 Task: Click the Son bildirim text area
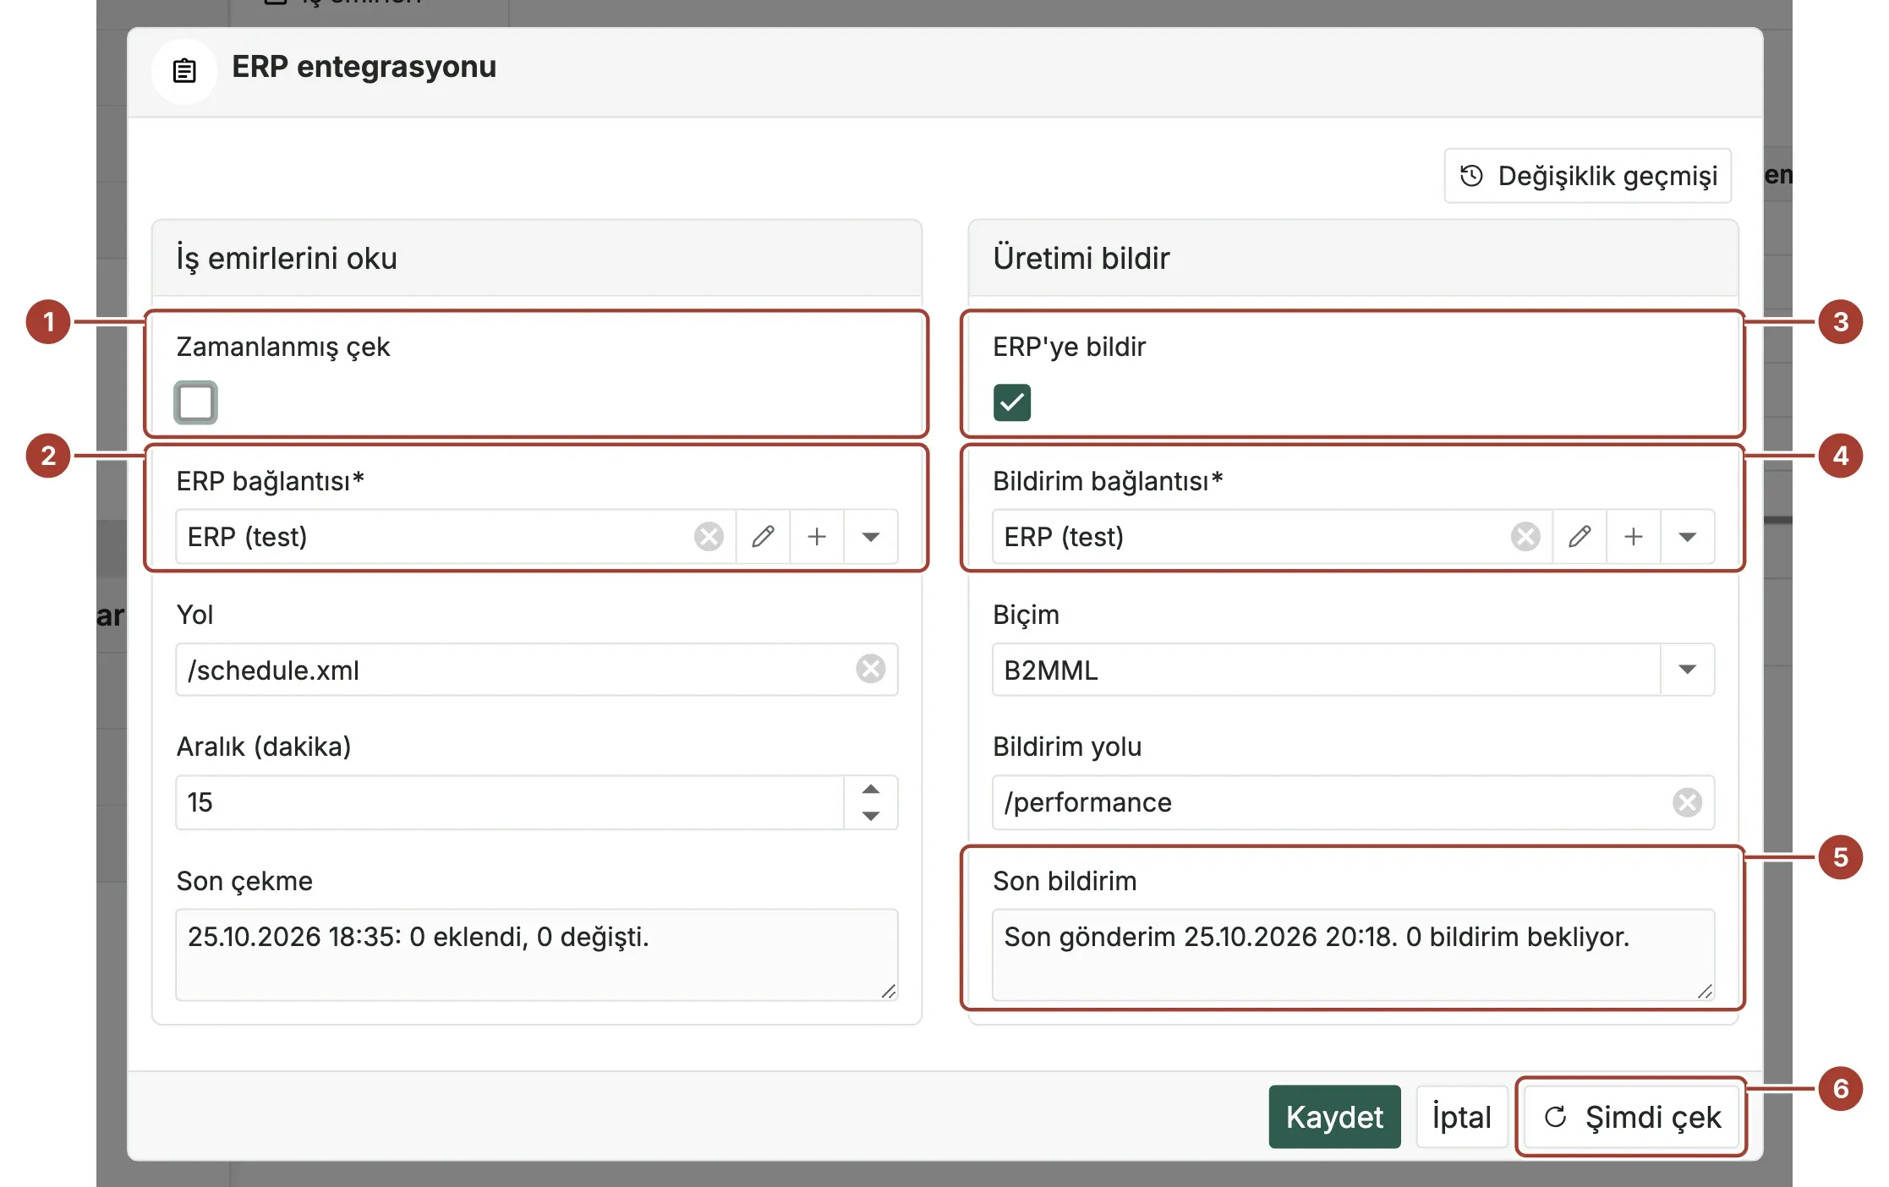[x=1353, y=955]
